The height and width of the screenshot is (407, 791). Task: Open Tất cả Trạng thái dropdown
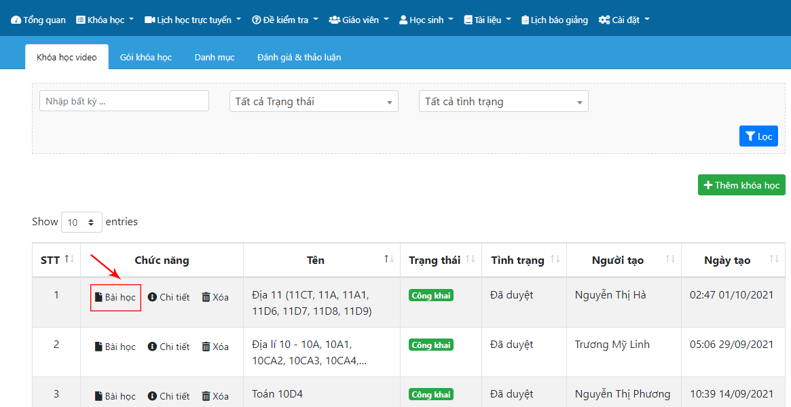[x=314, y=101]
